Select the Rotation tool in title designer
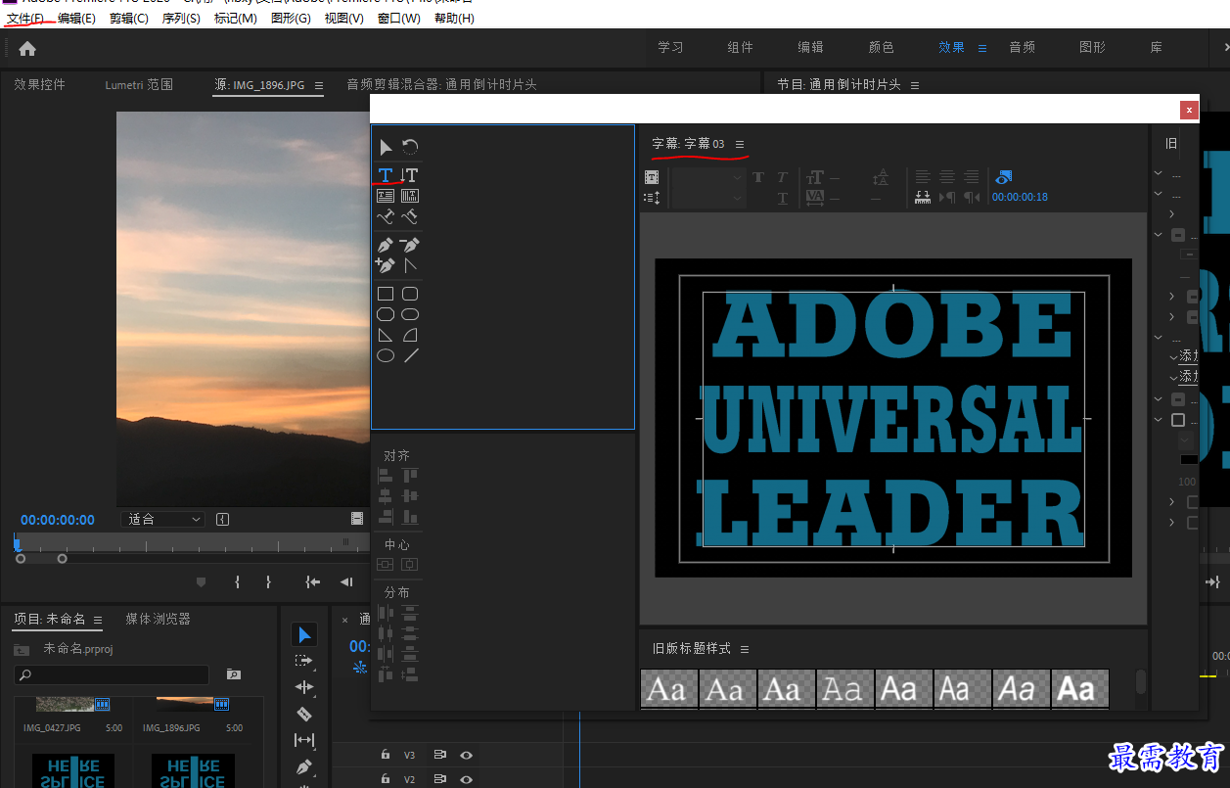Screen dimensions: 1230x788 click(410, 147)
